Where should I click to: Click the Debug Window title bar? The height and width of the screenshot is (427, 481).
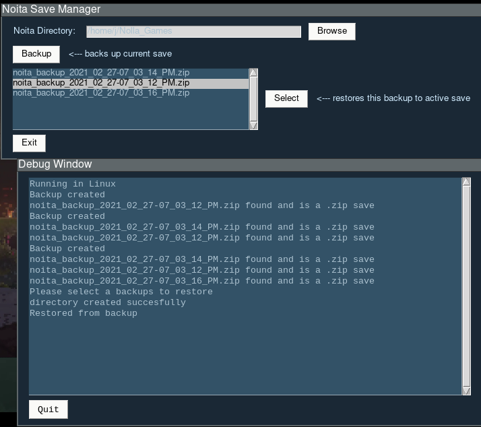(249, 164)
